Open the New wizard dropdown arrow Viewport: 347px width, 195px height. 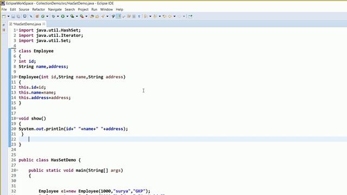click(x=9, y=16)
